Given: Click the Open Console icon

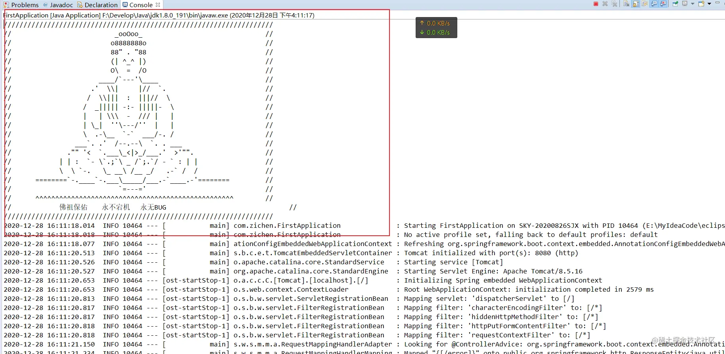Looking at the screenshot, I should pyautogui.click(x=701, y=4).
